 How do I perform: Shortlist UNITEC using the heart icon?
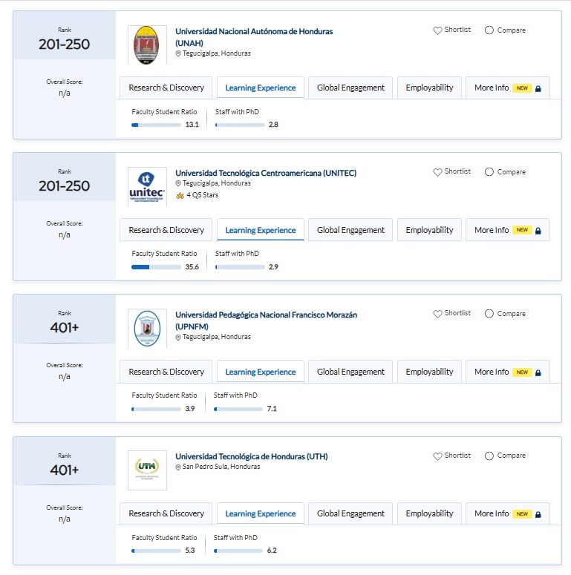pyautogui.click(x=437, y=172)
